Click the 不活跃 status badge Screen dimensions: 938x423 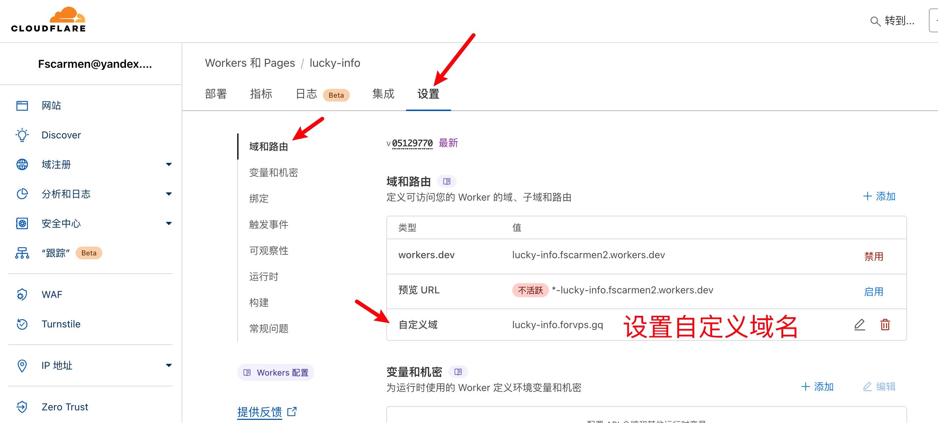point(530,290)
